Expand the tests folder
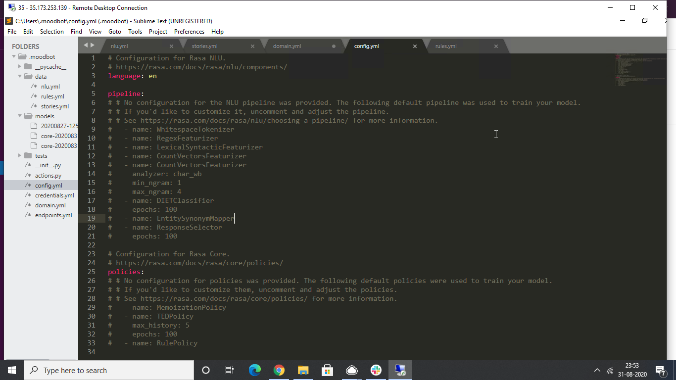This screenshot has height=380, width=676. pos(20,156)
